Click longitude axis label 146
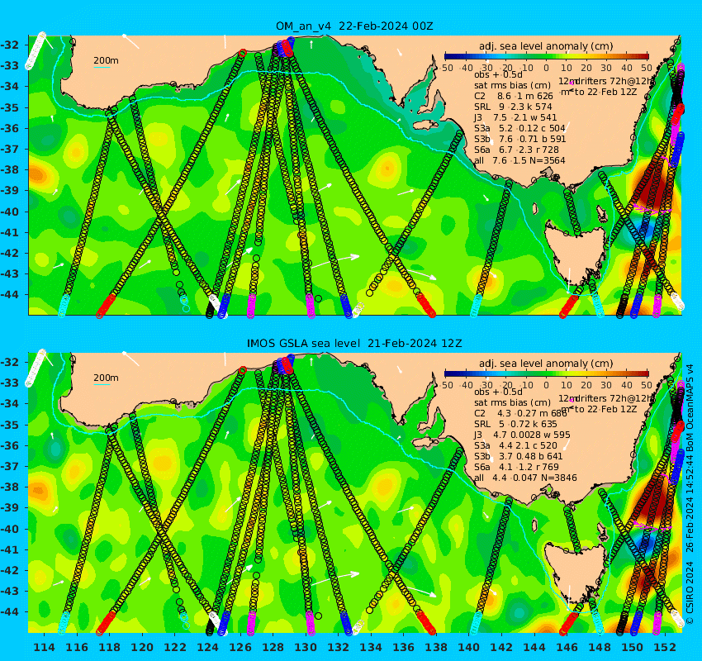This screenshot has width=702, height=661. 567,647
